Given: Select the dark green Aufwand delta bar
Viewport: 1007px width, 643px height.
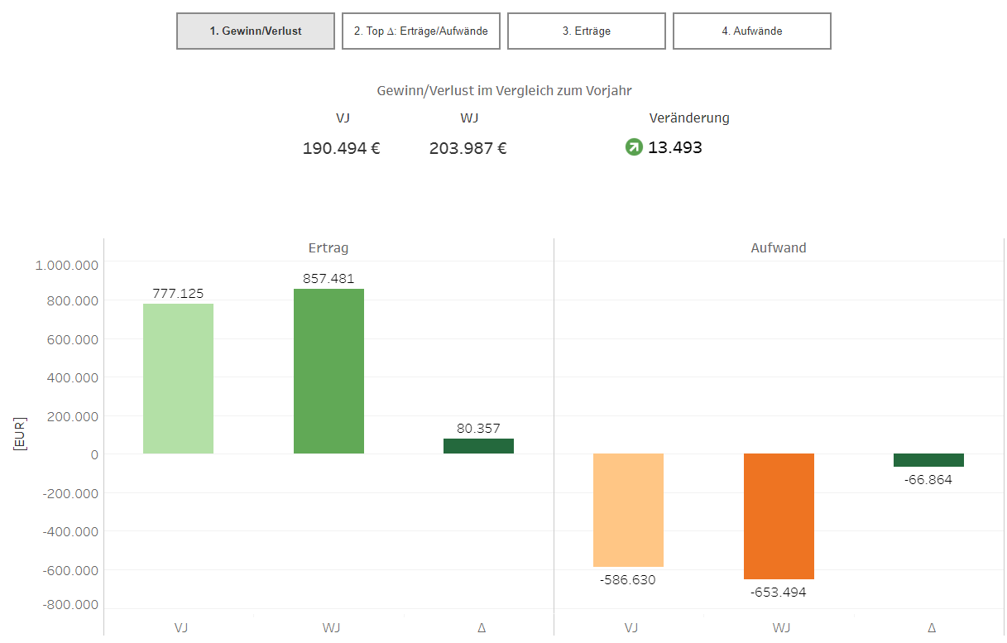Looking at the screenshot, I should 928,460.
